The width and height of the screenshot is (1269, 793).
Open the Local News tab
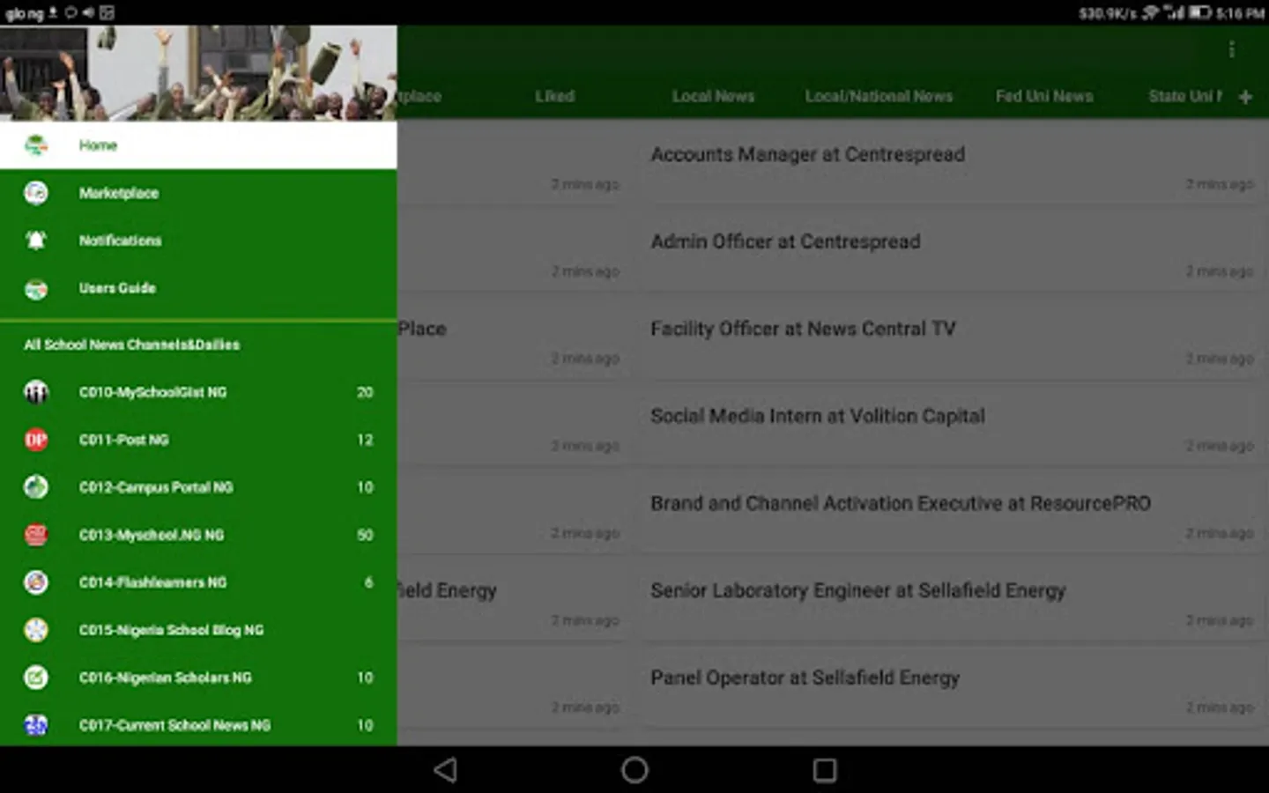point(714,96)
